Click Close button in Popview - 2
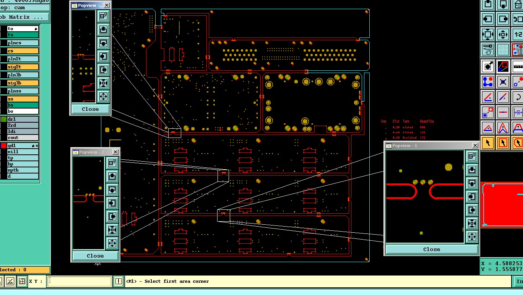Screen dimensions: 523x295 [95, 256]
